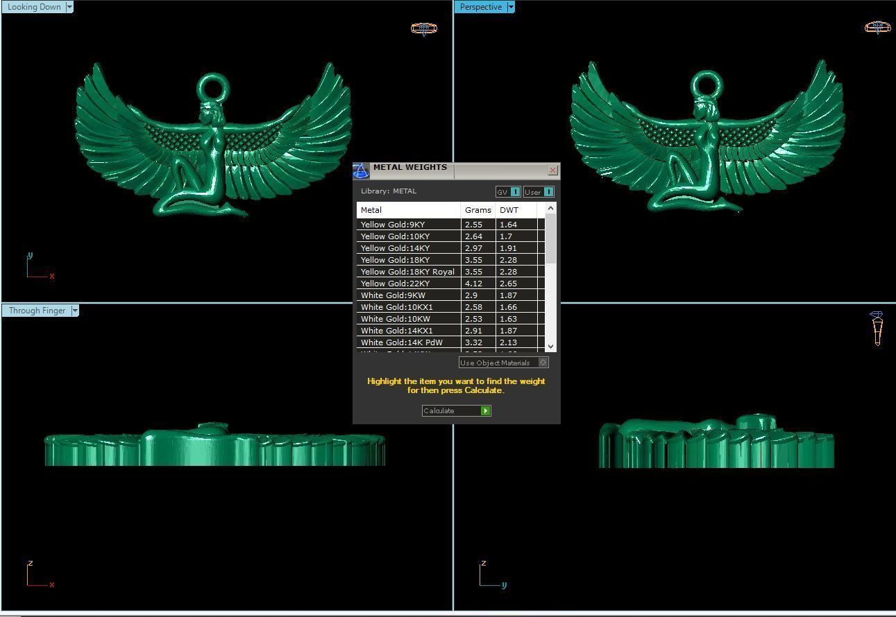896x617 pixels.
Task: Click the metal list scrollbar thumb
Action: 550,238
